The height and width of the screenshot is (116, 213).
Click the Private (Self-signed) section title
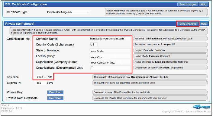(x=20, y=24)
